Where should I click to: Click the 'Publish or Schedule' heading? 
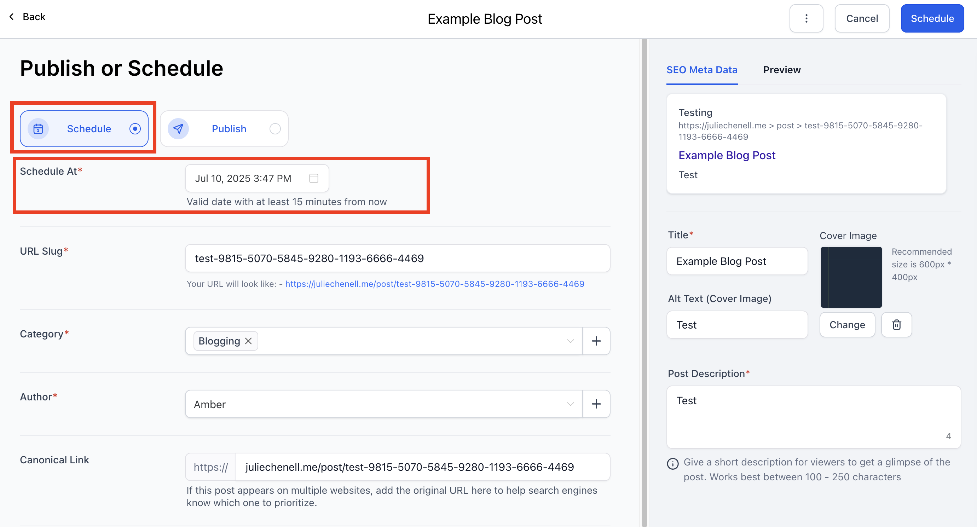(x=121, y=68)
